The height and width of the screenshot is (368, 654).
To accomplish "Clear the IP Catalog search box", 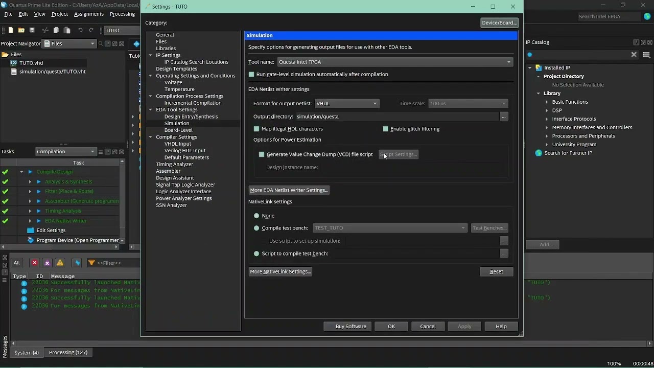I will 634,55.
